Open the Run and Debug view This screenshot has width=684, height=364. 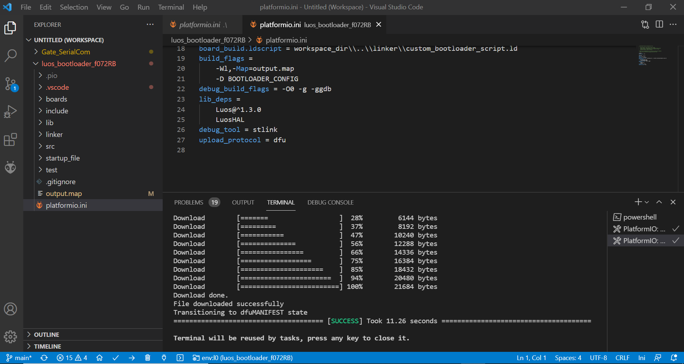tap(10, 112)
